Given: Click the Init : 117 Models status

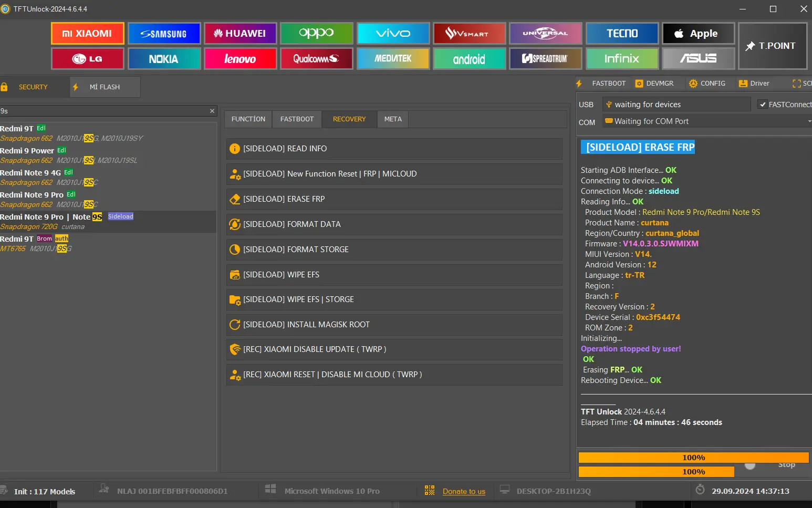Looking at the screenshot, I should tap(45, 492).
